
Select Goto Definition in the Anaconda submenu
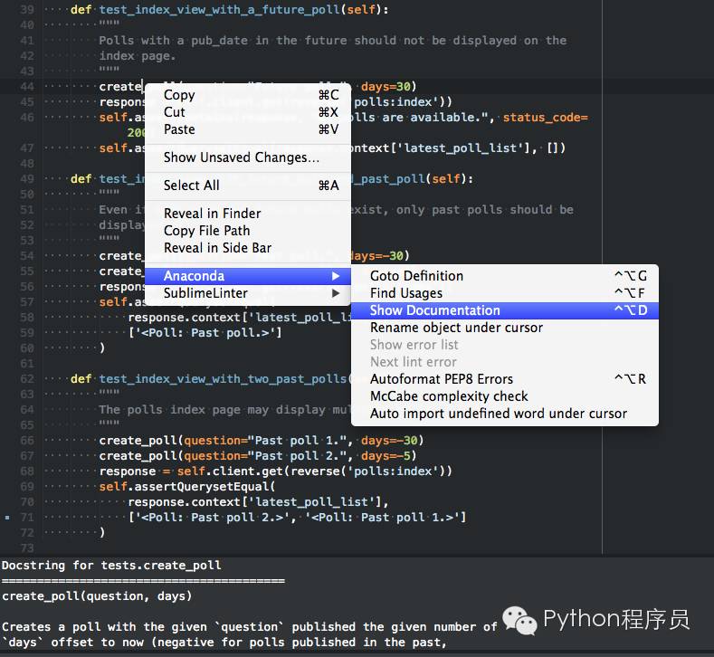pyautogui.click(x=505, y=276)
